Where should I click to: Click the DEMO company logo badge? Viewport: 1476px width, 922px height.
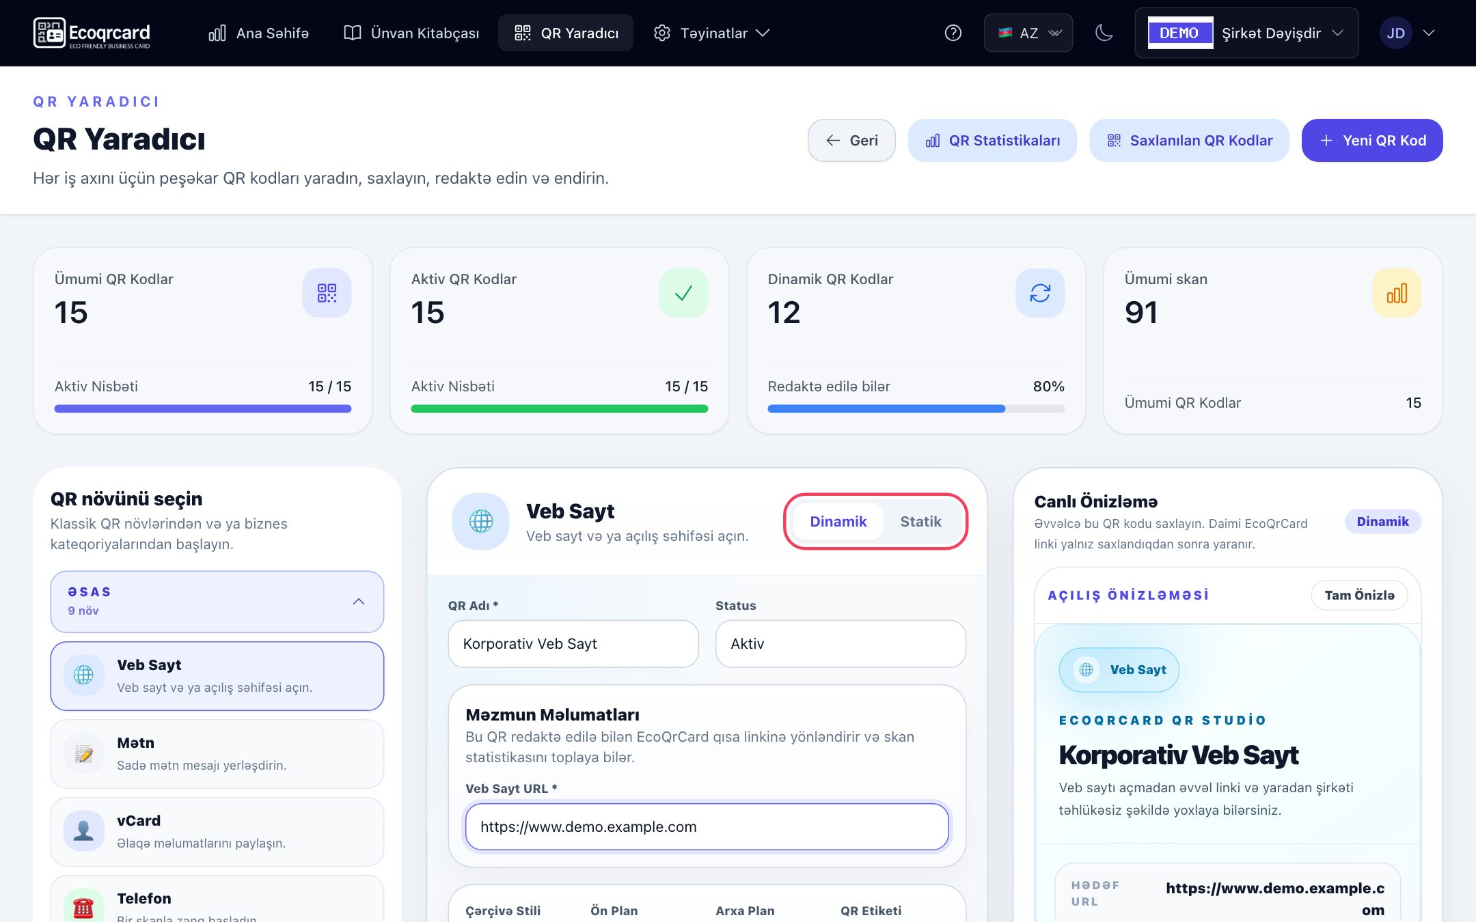(1180, 33)
